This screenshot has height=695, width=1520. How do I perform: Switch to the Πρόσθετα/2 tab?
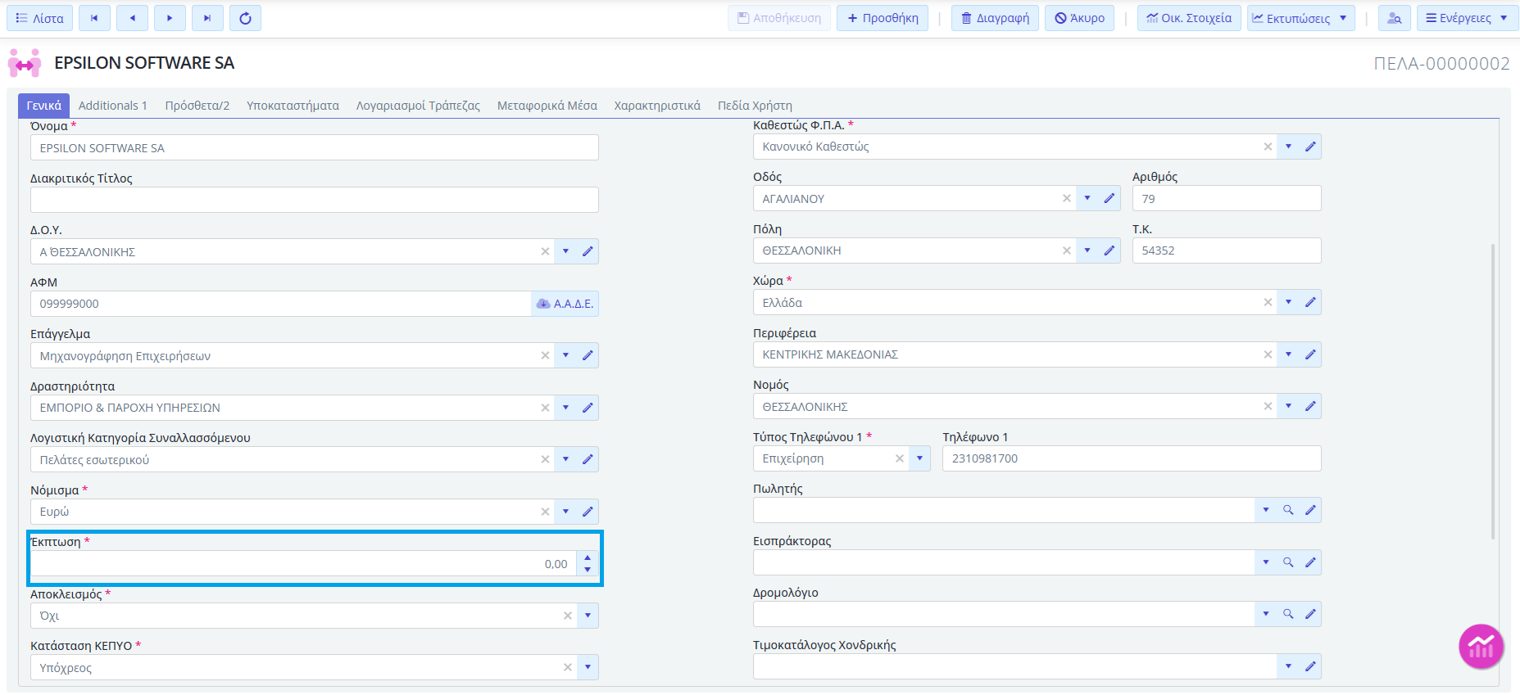[197, 106]
